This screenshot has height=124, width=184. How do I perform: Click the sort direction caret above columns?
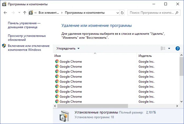[x=95, y=53]
